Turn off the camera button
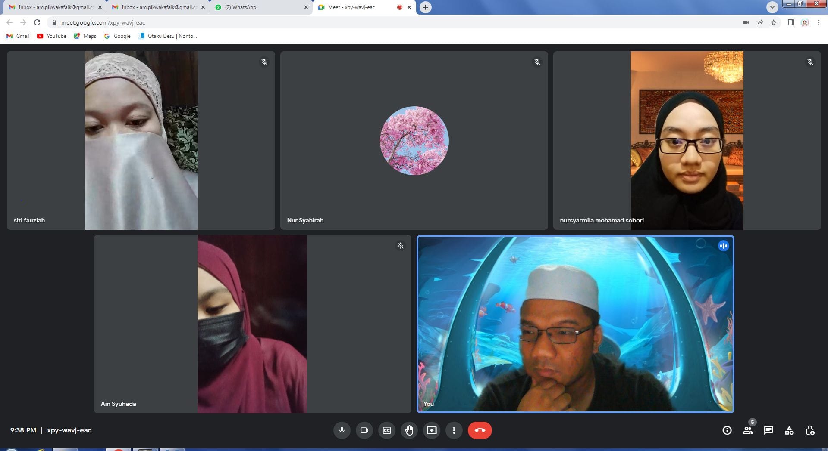828x451 pixels. [x=364, y=430]
